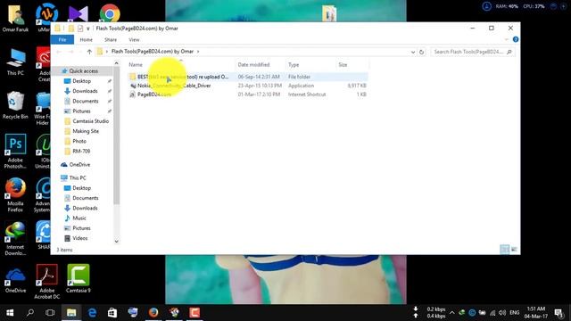Image resolution: width=571 pixels, height=321 pixels.
Task: Open taskbar search icon
Action: tap(30, 313)
